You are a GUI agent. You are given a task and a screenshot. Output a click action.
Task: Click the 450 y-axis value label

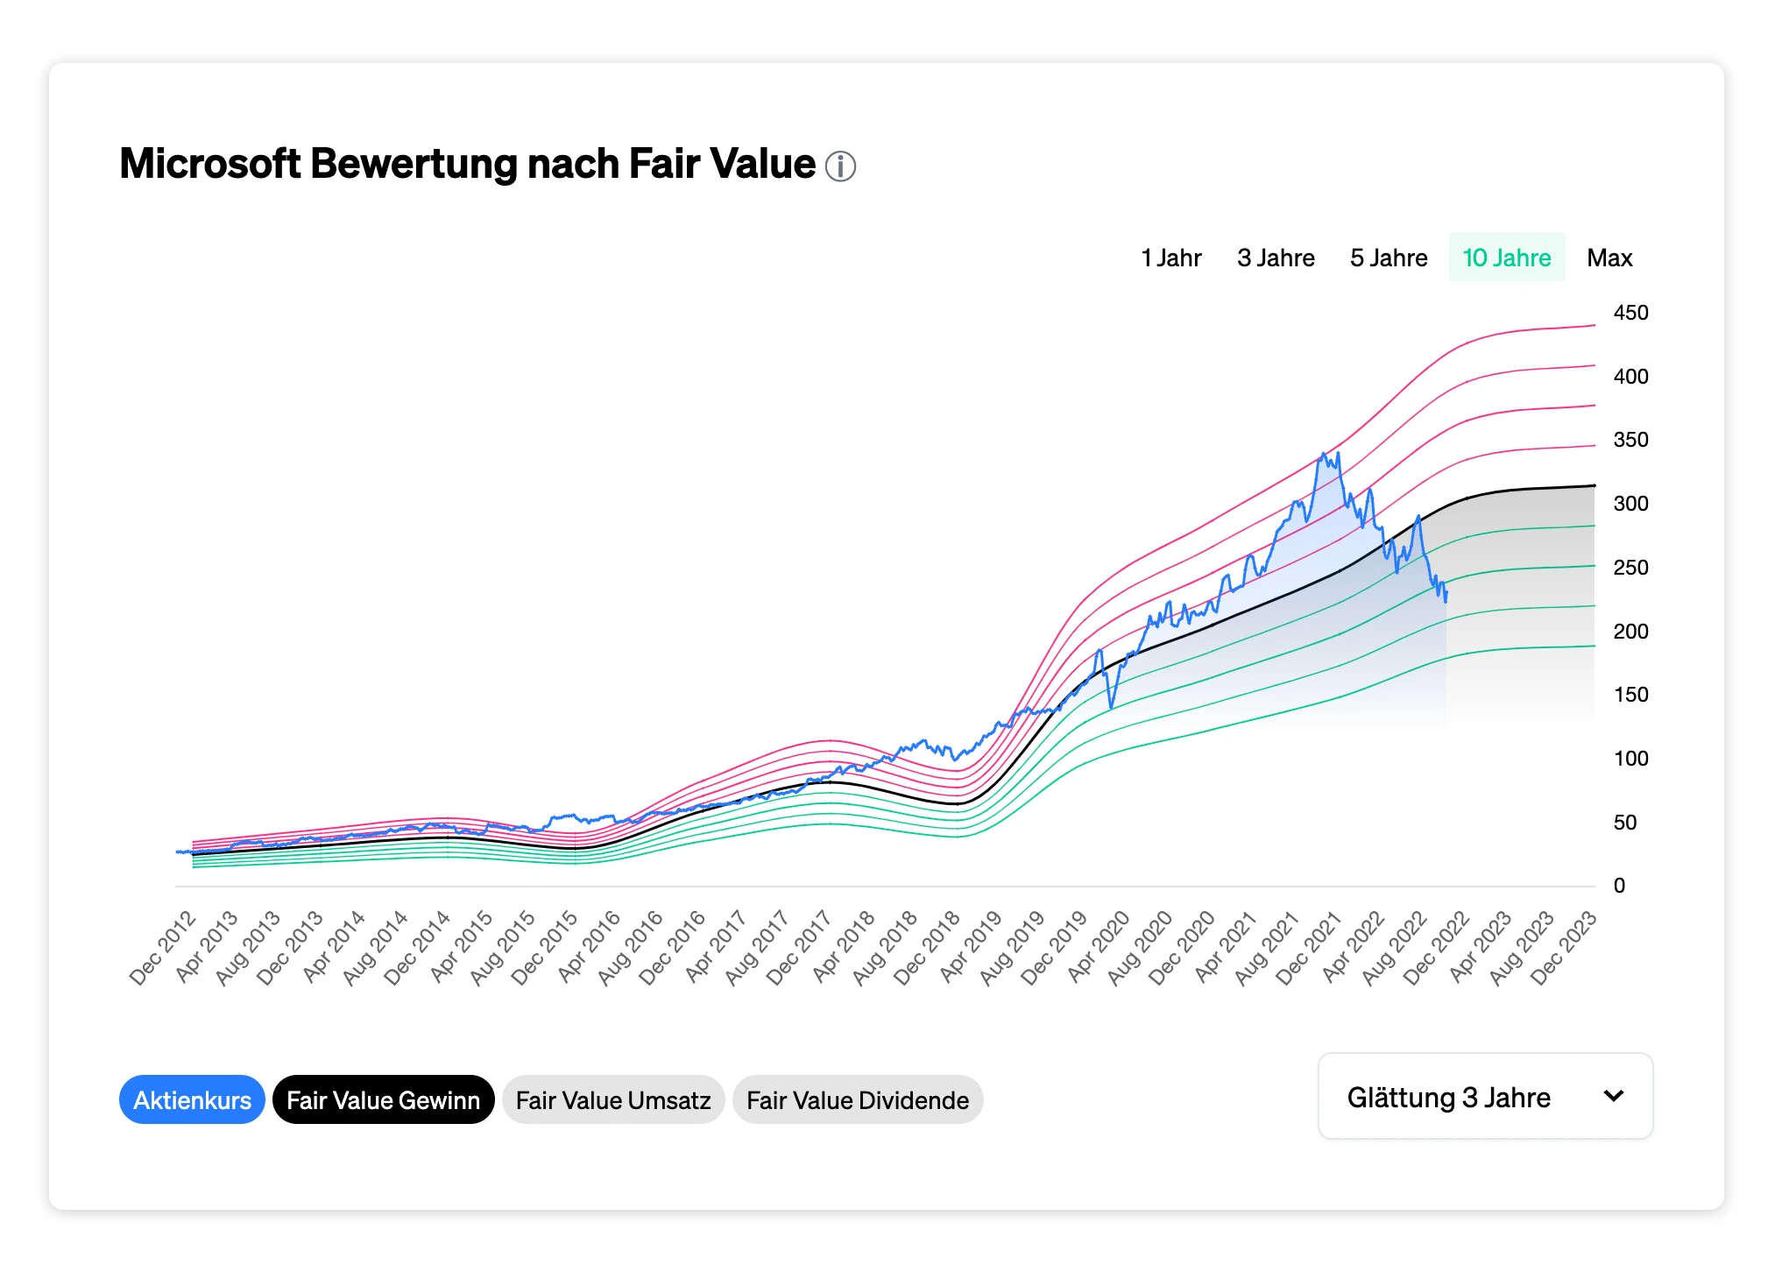click(1630, 313)
